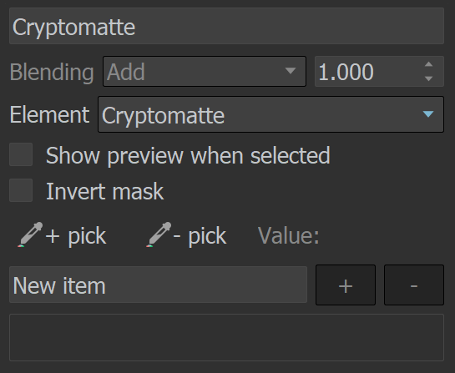Screen dimensions: 455x373
Task: Select the '- pick' text label
Action: (x=200, y=236)
